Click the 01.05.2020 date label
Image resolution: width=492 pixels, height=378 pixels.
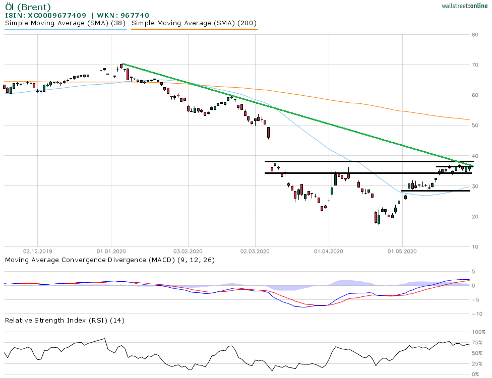(x=402, y=250)
